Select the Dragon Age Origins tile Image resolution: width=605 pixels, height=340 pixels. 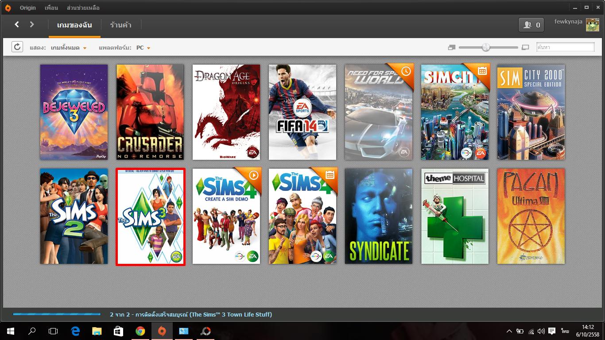(226, 112)
